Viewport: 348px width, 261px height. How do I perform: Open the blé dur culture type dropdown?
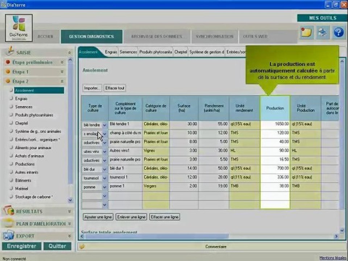click(x=104, y=169)
